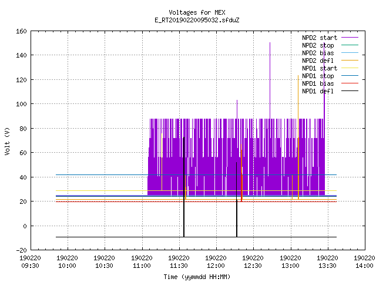Viewport: 376px width, 282px height.
Task: Click the 'NPD2 stop' legend label
Action: click(318, 45)
